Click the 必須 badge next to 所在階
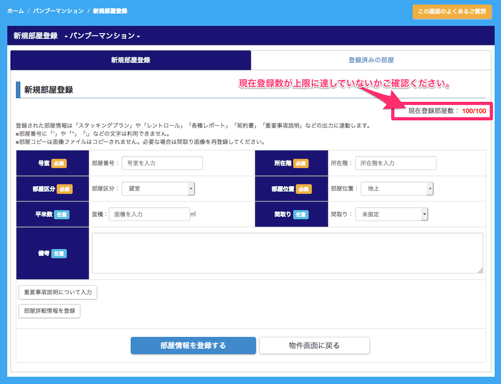Screen dimensions: 501x384 coord(301,163)
